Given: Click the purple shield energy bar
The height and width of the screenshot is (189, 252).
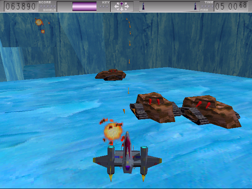Looking at the screenshot, I should (x=84, y=6).
